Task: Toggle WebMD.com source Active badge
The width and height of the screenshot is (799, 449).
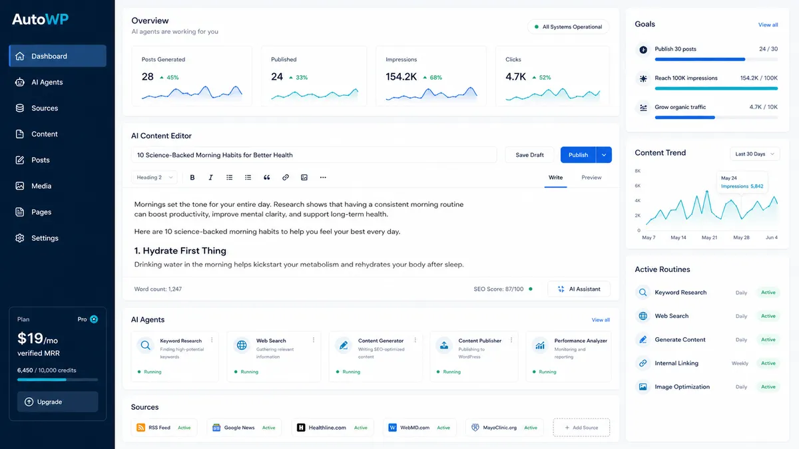Action: [443, 428]
